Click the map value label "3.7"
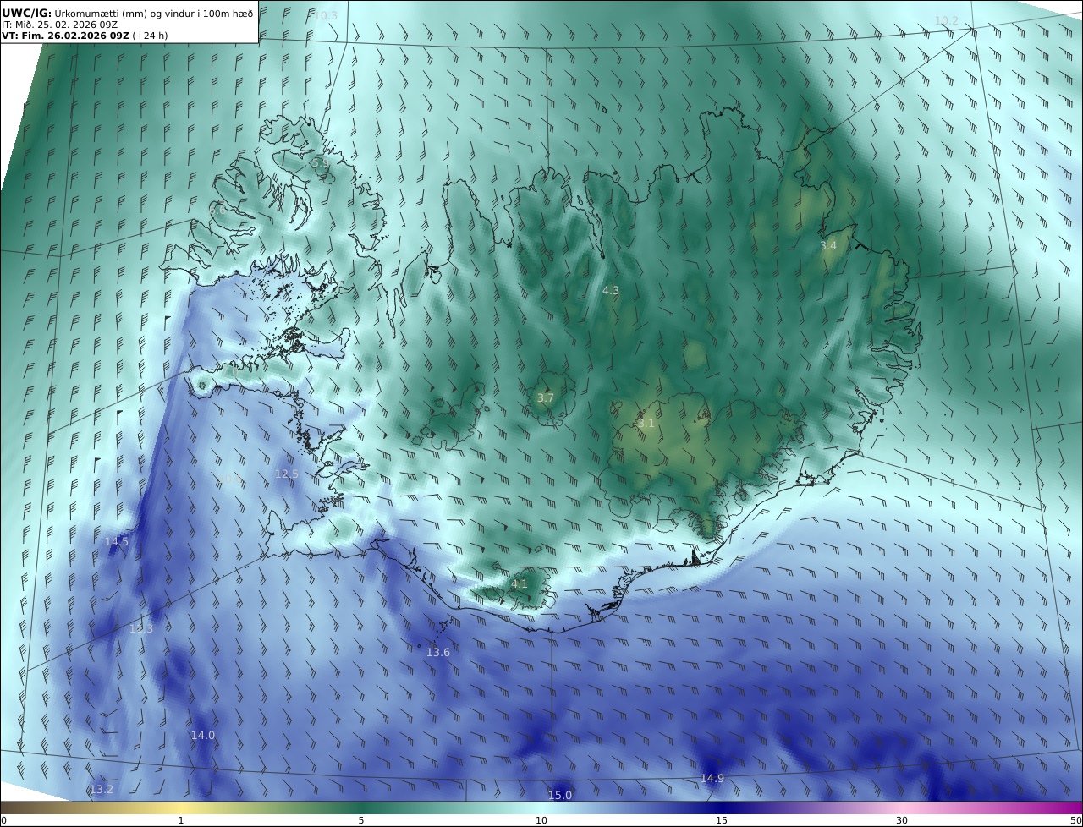Screen dimensions: 1083x827 tap(545, 398)
